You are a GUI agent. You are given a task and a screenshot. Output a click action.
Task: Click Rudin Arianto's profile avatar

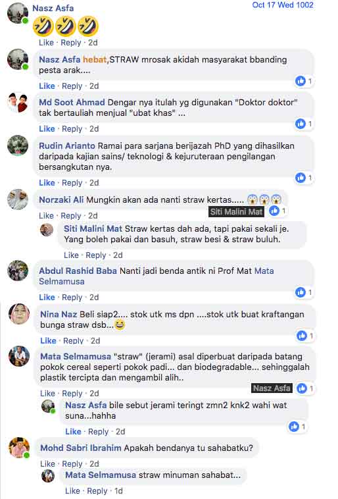point(18,145)
